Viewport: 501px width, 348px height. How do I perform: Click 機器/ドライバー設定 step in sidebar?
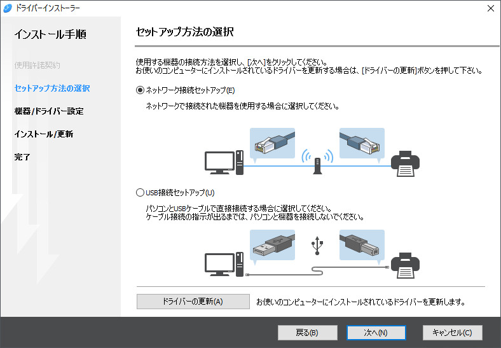(x=49, y=111)
